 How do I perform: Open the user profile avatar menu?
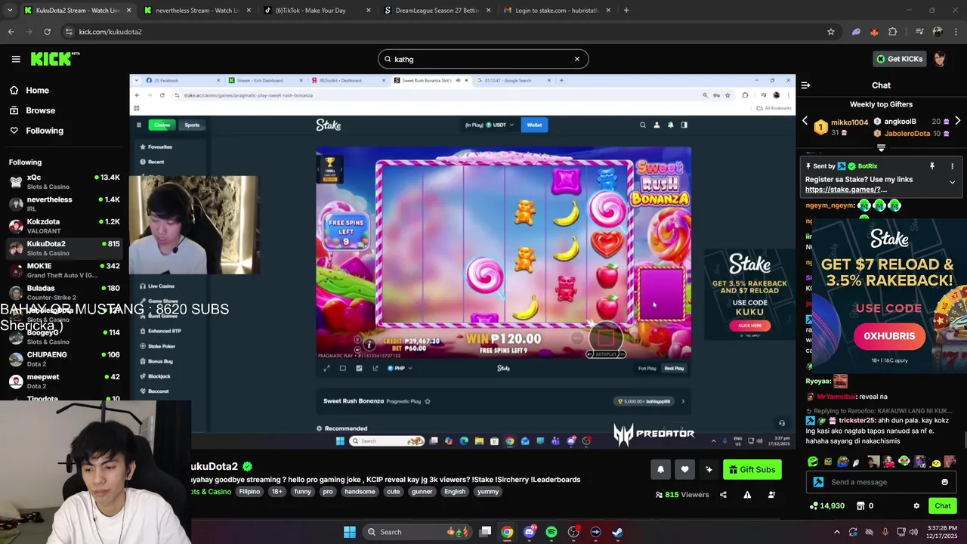click(x=940, y=59)
